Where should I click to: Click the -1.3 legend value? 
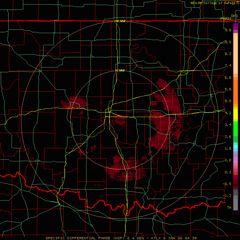pyautogui.click(x=227, y=196)
